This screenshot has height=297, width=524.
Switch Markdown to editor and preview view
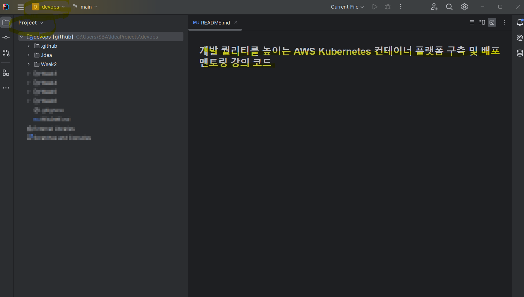(x=482, y=22)
